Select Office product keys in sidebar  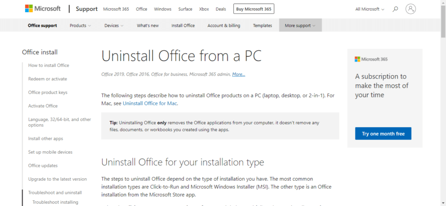click(47, 92)
